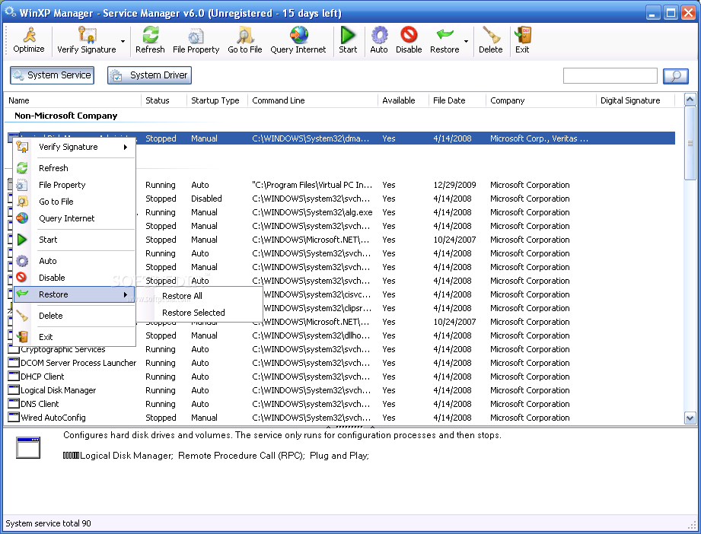Choose Disable in the context menu
The height and width of the screenshot is (534, 701).
point(75,278)
